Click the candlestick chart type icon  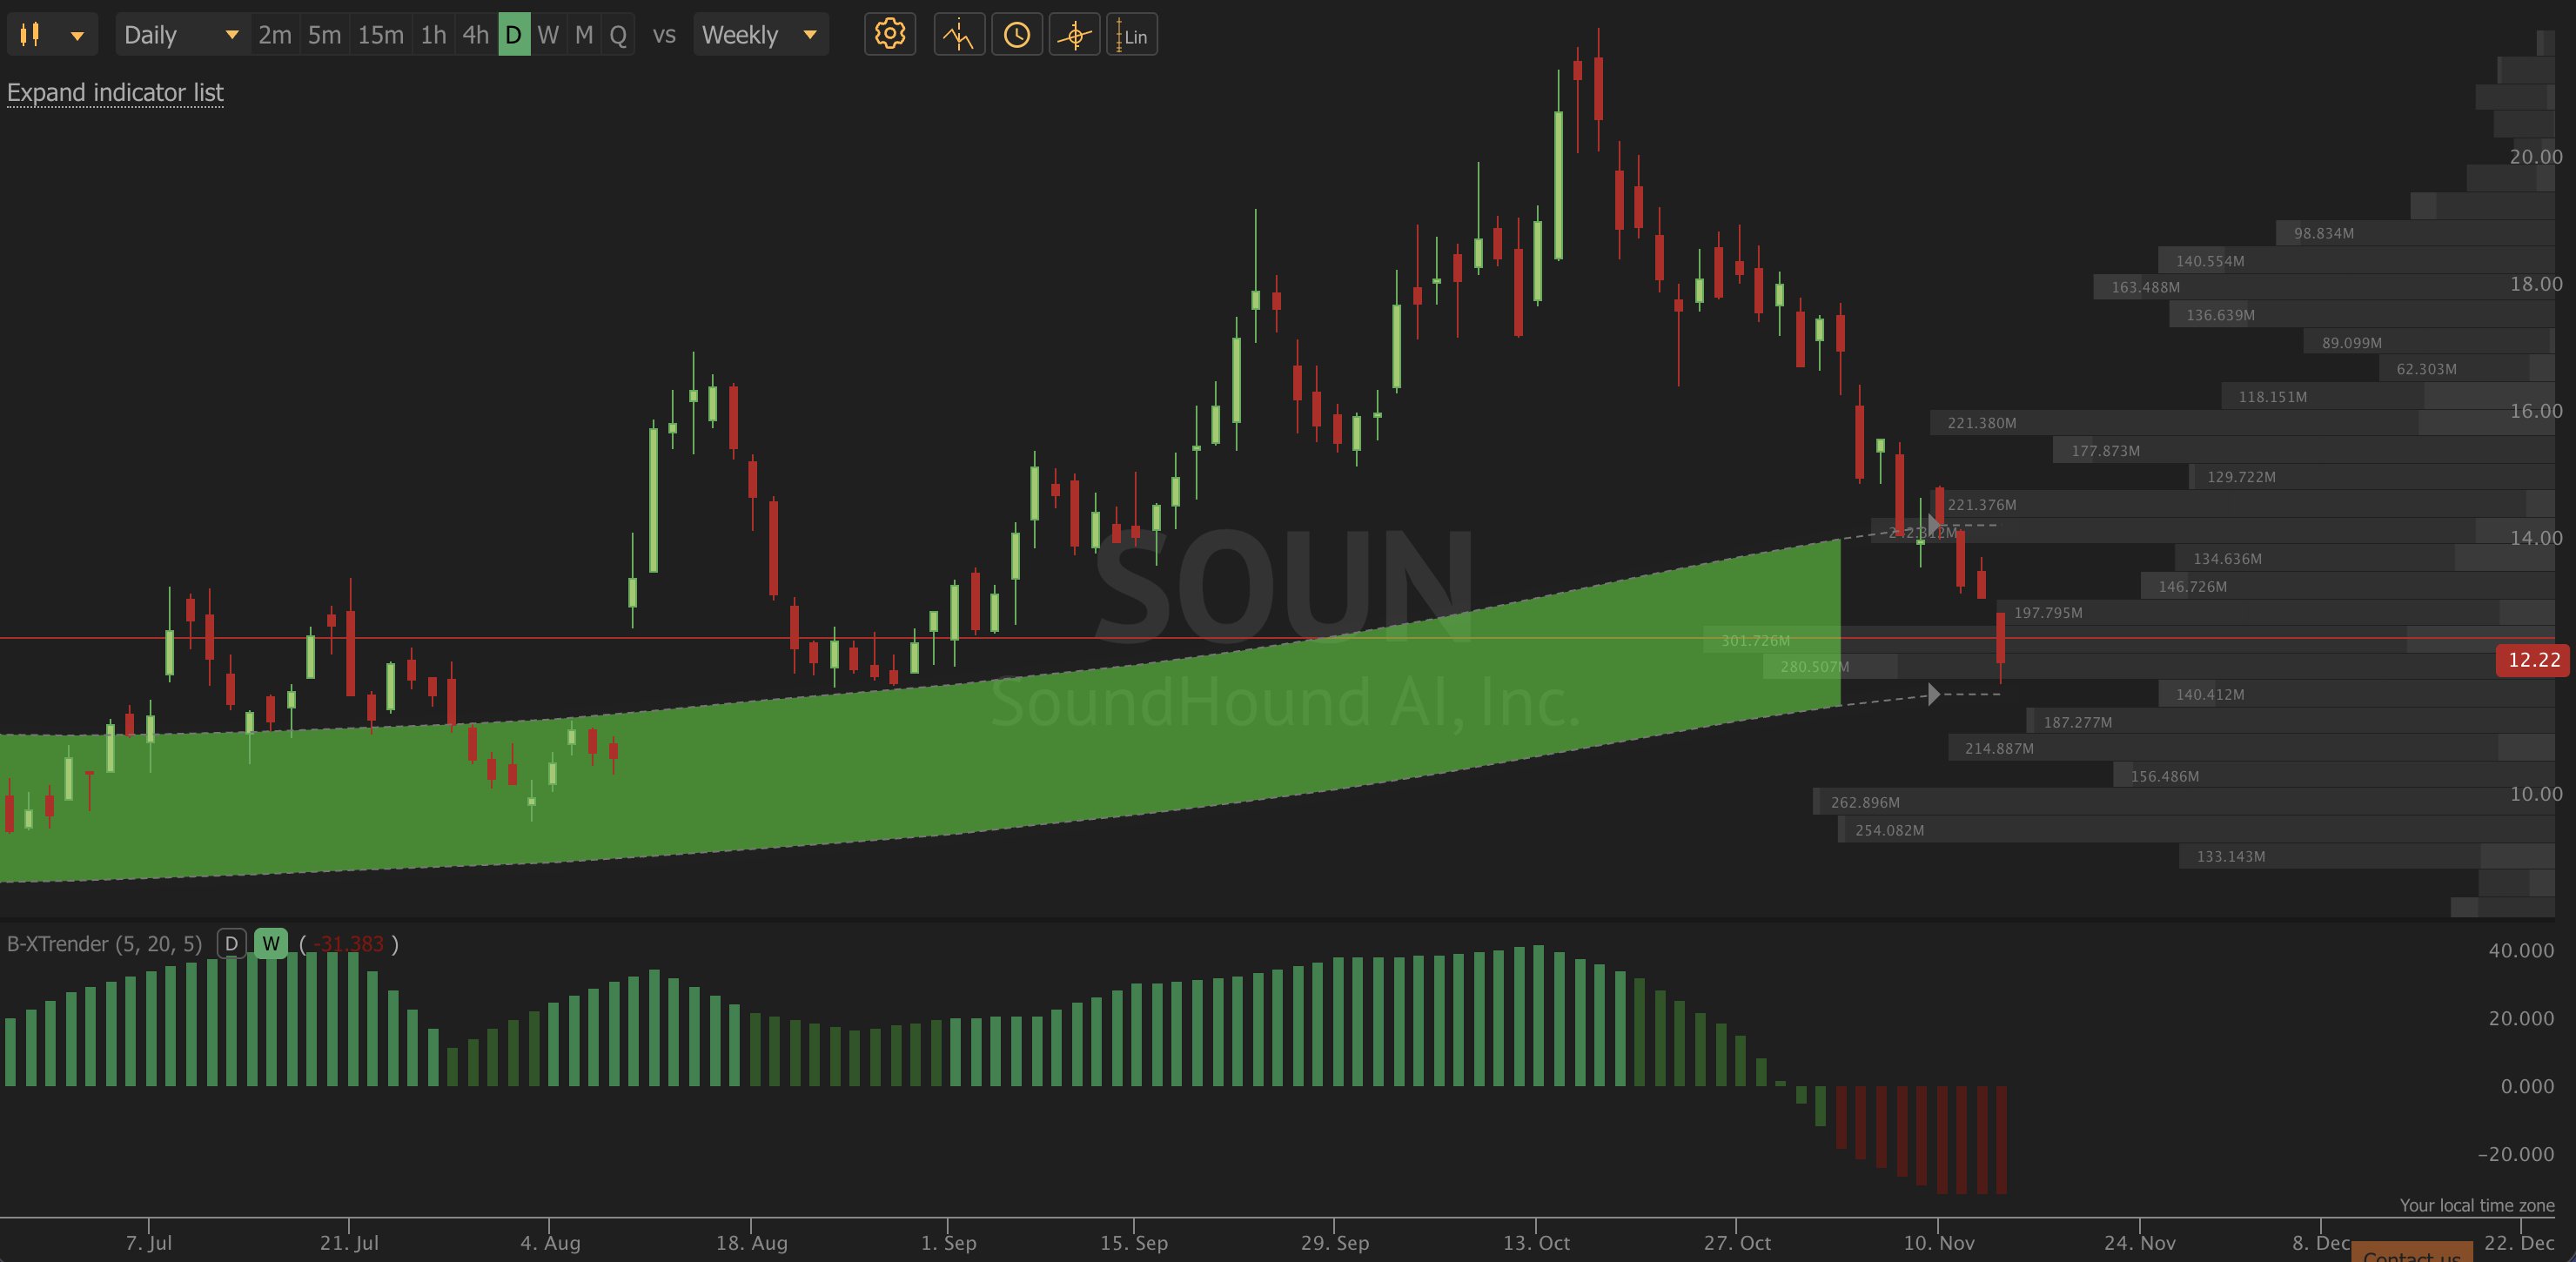tap(31, 35)
